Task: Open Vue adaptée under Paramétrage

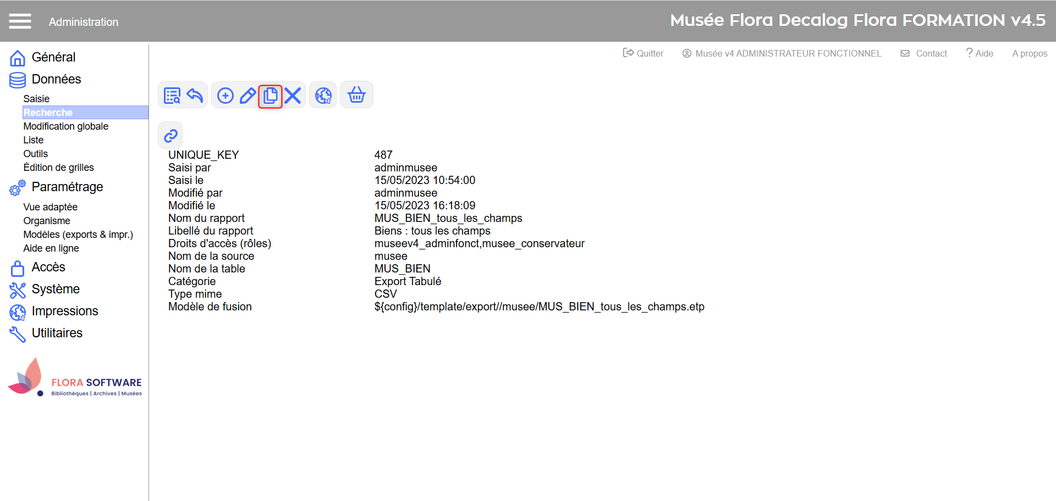Action: (x=51, y=207)
